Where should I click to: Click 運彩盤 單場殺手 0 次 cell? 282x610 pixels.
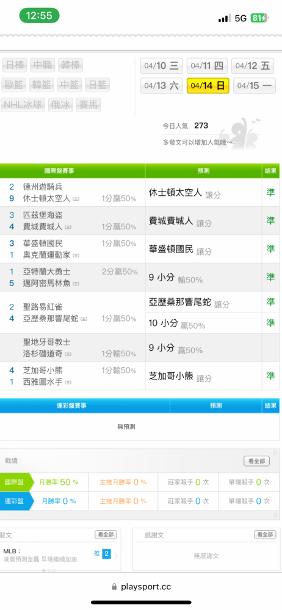pos(249,501)
